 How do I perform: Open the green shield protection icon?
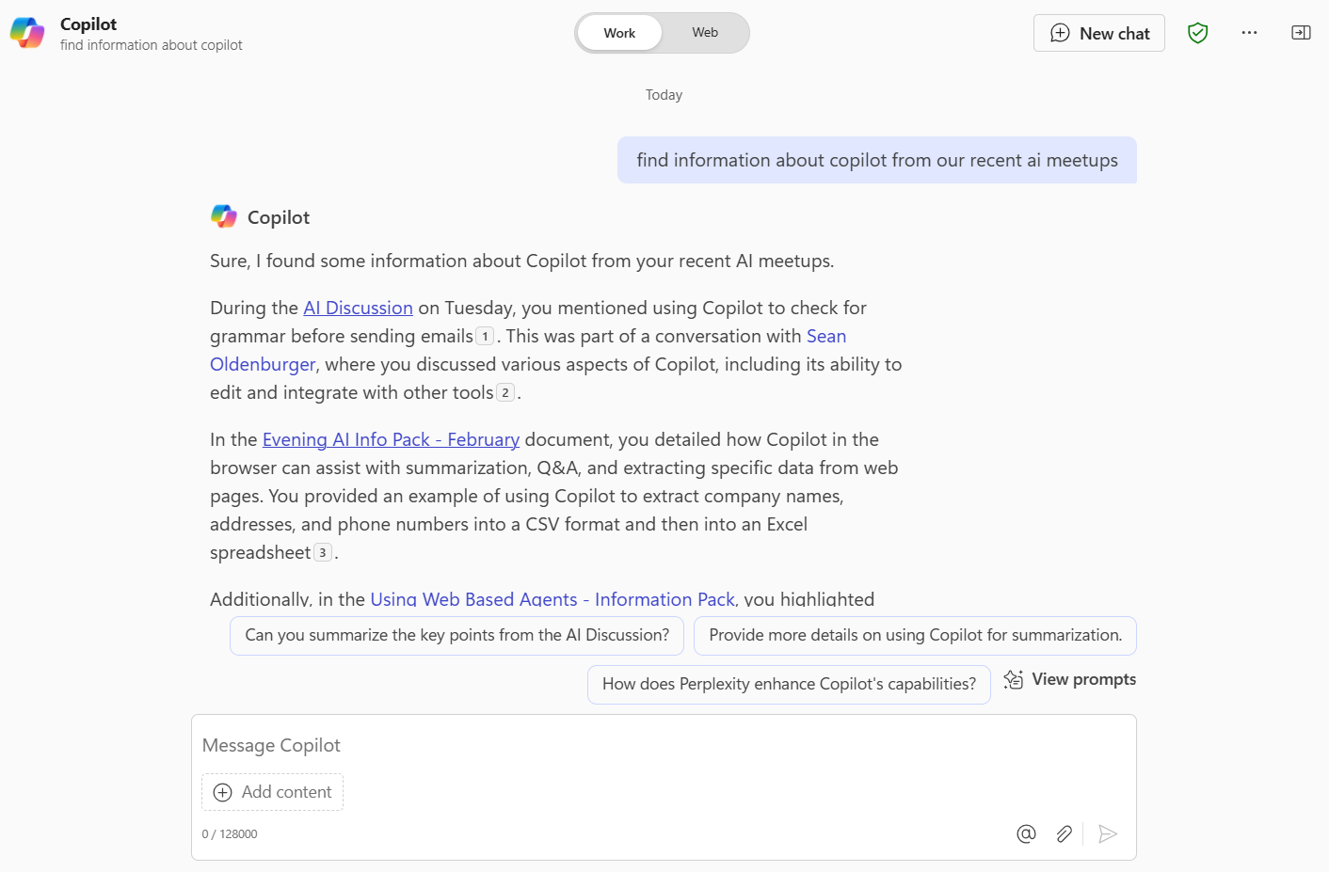tap(1197, 33)
